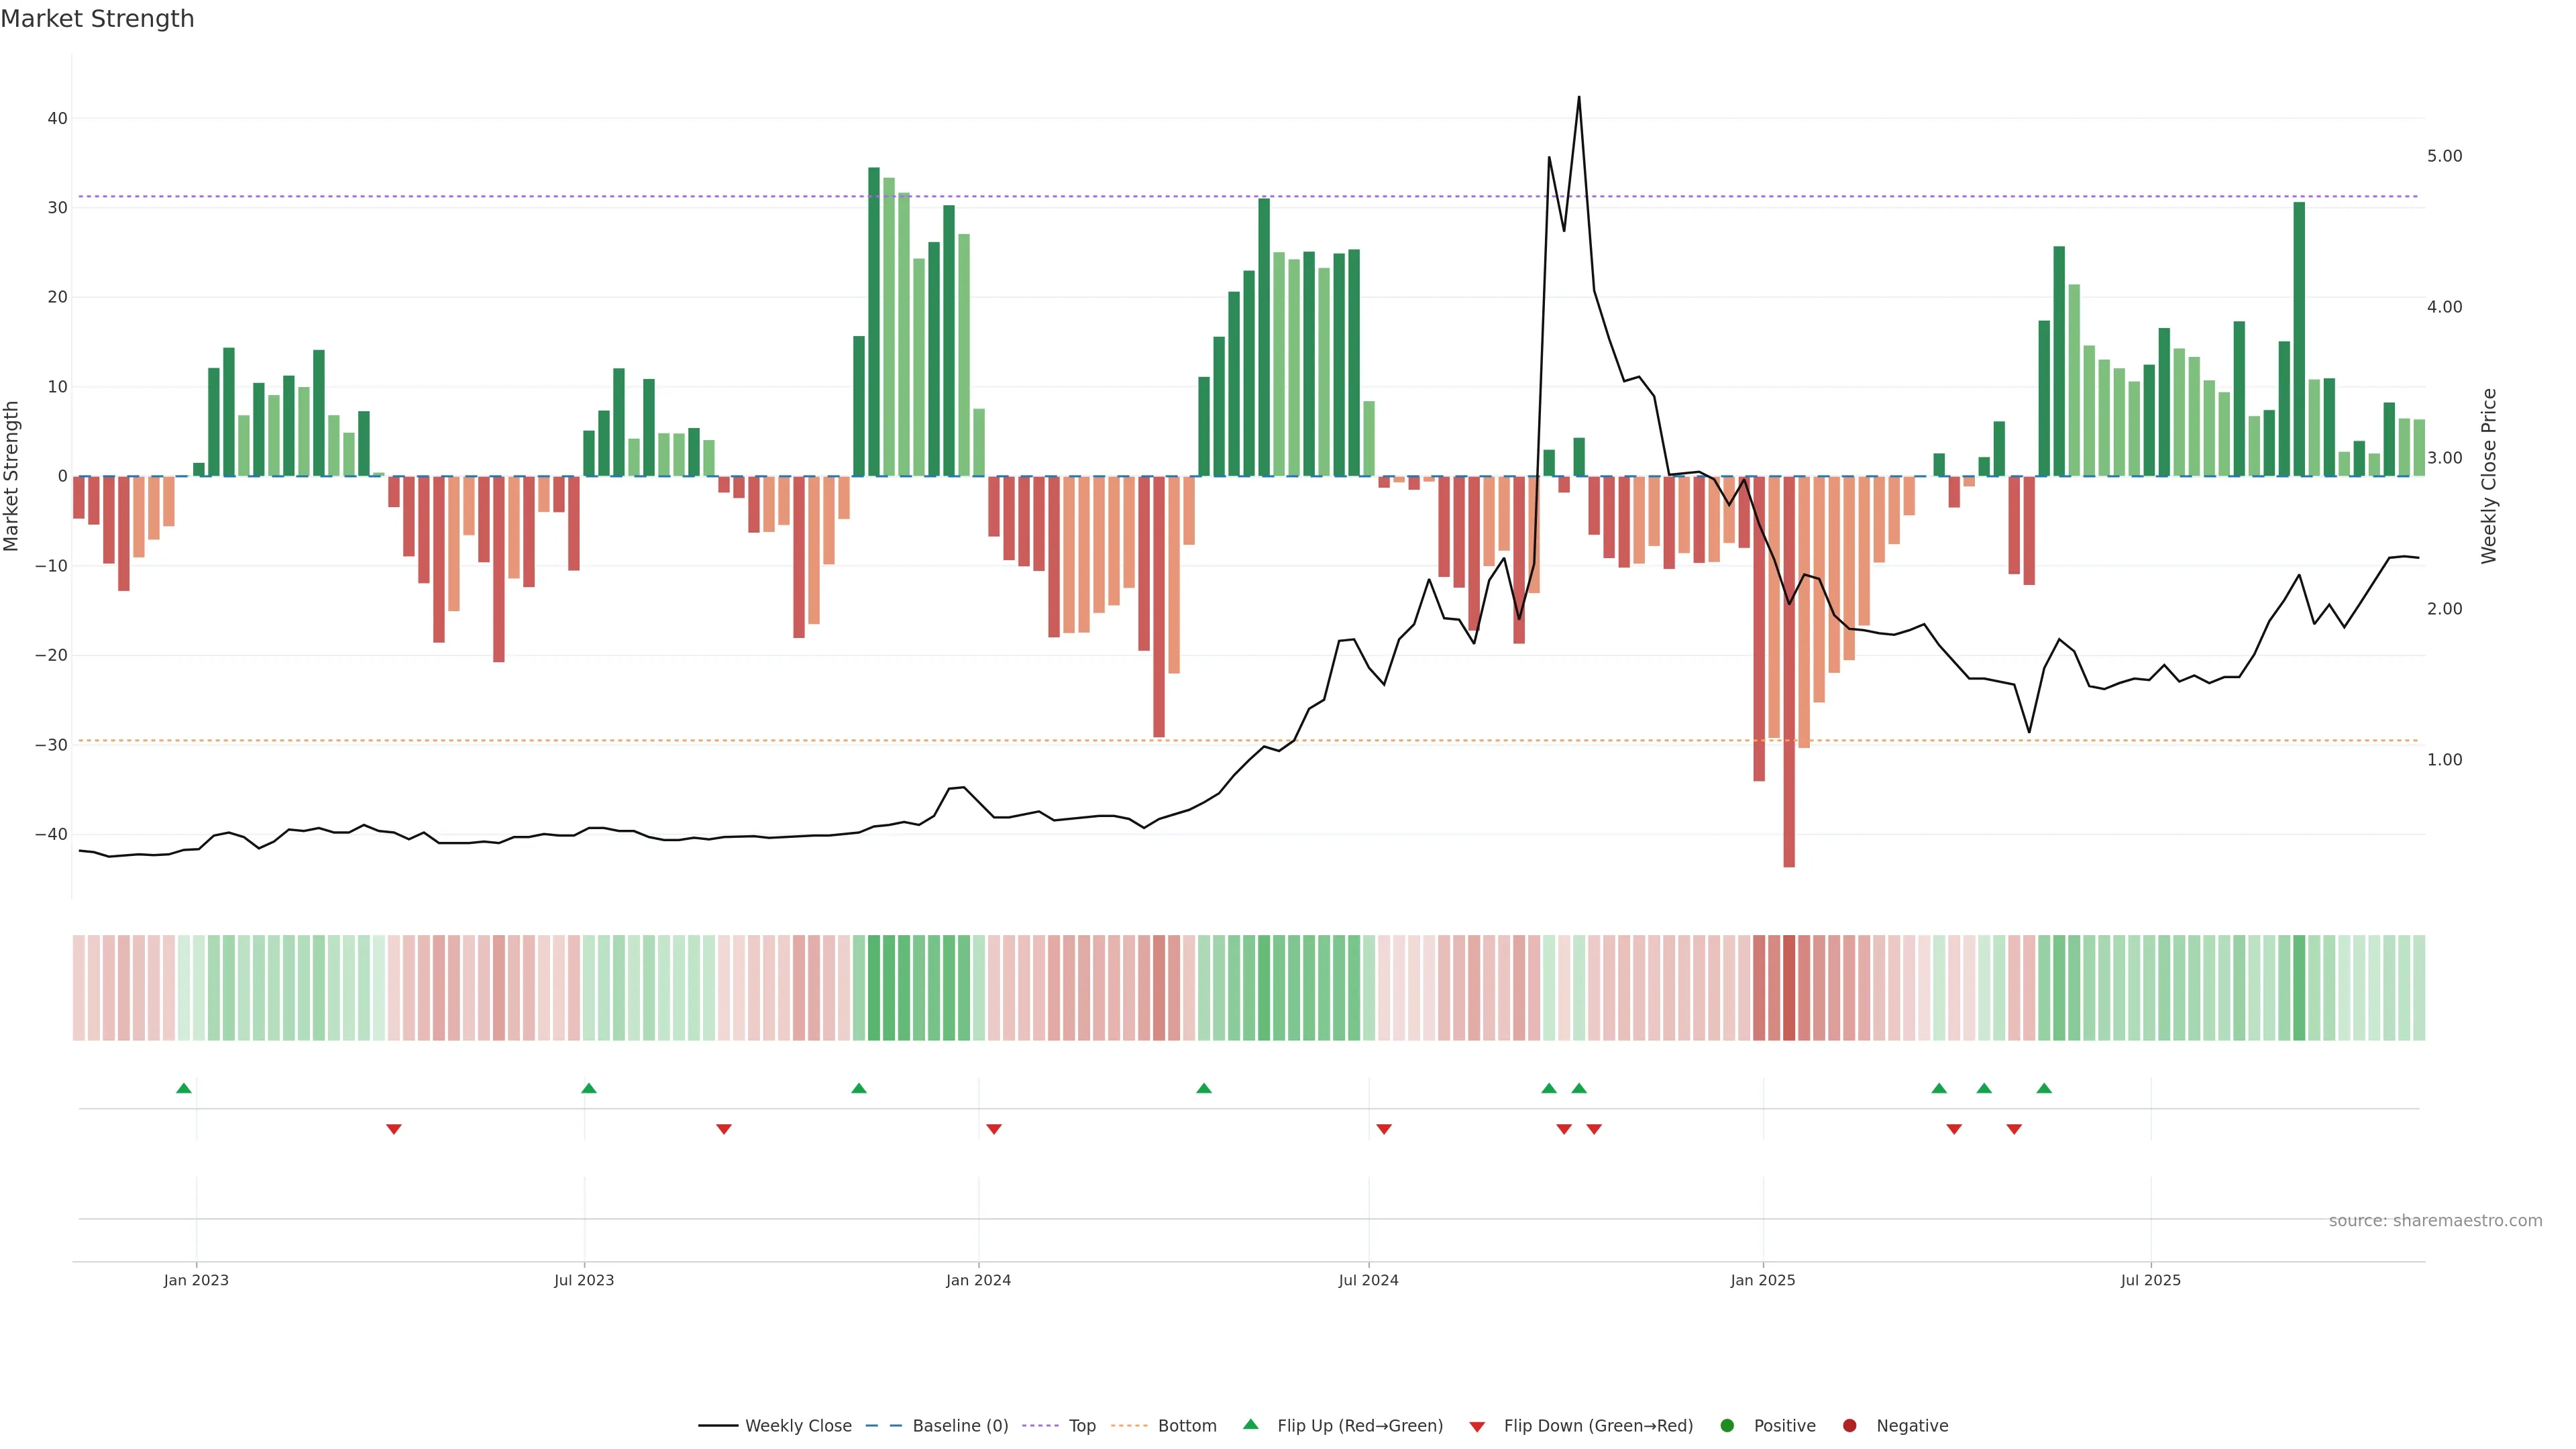Click the red flip-down marker just after Jul 2024

pos(1384,1129)
